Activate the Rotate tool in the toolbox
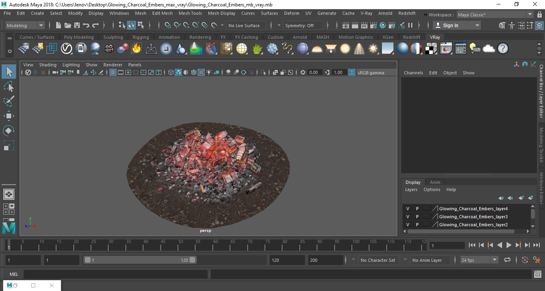The image size is (545, 291). click(9, 131)
